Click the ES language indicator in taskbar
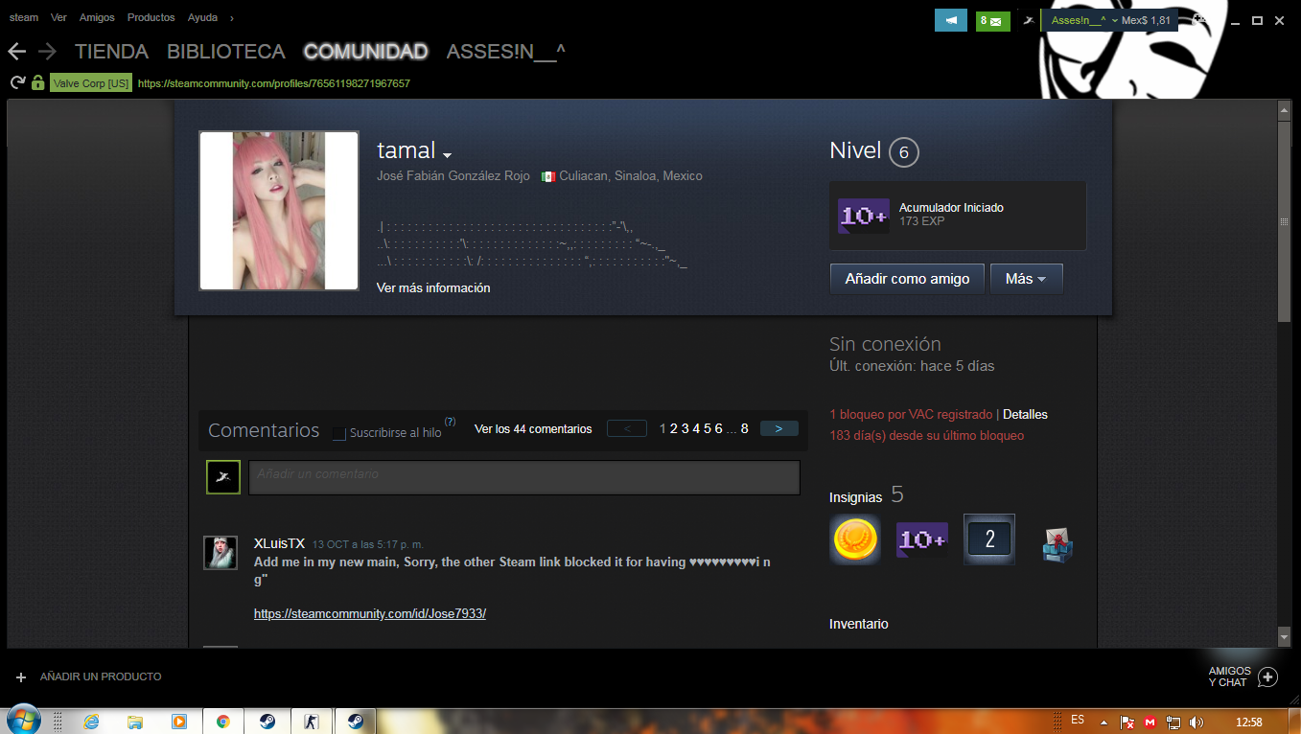 point(1078,720)
